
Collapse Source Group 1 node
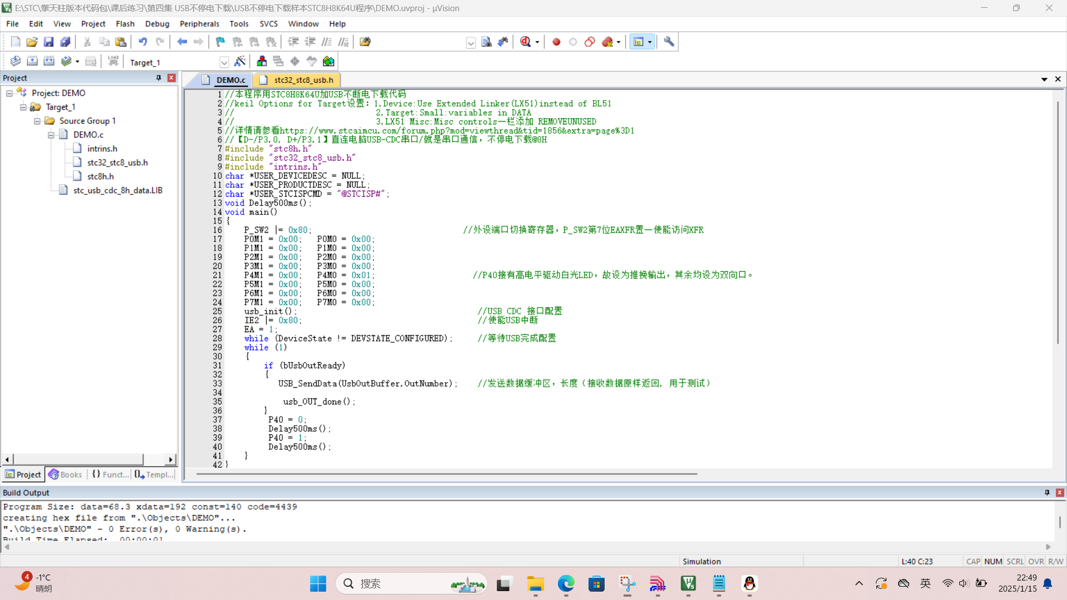[x=37, y=121]
